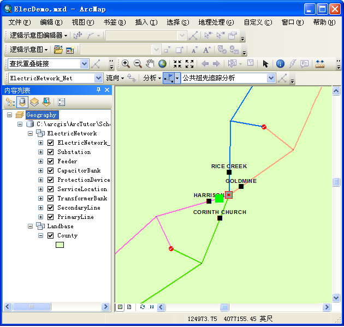Screen dimensions: 344x327
Task: Uncheck the County layer checkbox
Action: pos(51,235)
